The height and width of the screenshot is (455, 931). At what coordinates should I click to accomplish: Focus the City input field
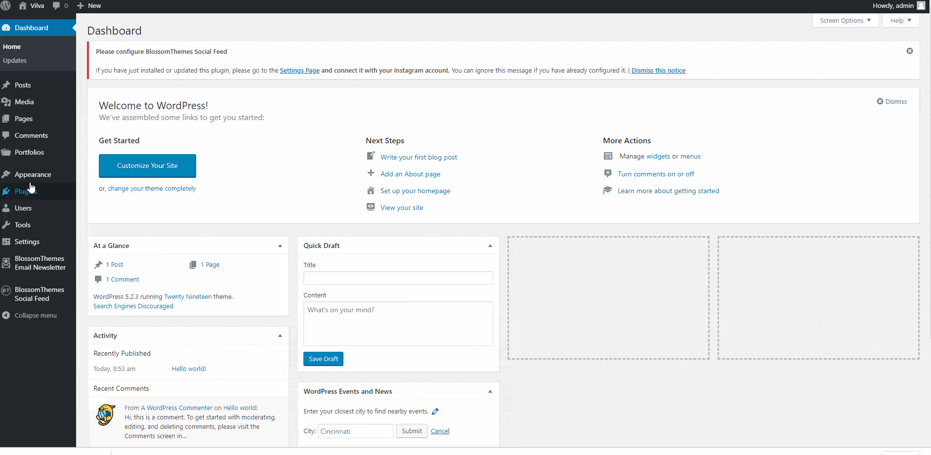point(355,431)
